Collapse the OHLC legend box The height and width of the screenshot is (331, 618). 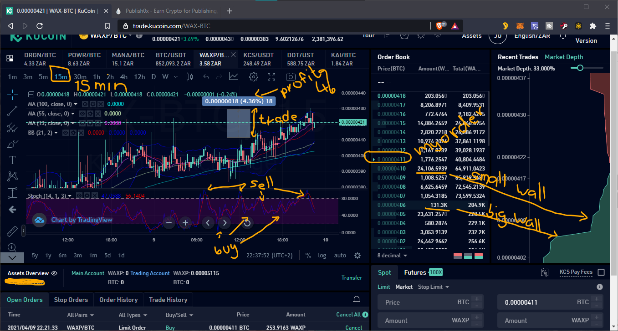[31, 95]
